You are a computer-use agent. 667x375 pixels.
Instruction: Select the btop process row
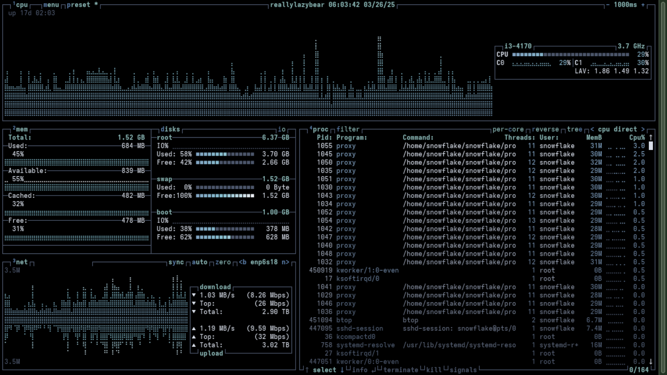pos(477,320)
